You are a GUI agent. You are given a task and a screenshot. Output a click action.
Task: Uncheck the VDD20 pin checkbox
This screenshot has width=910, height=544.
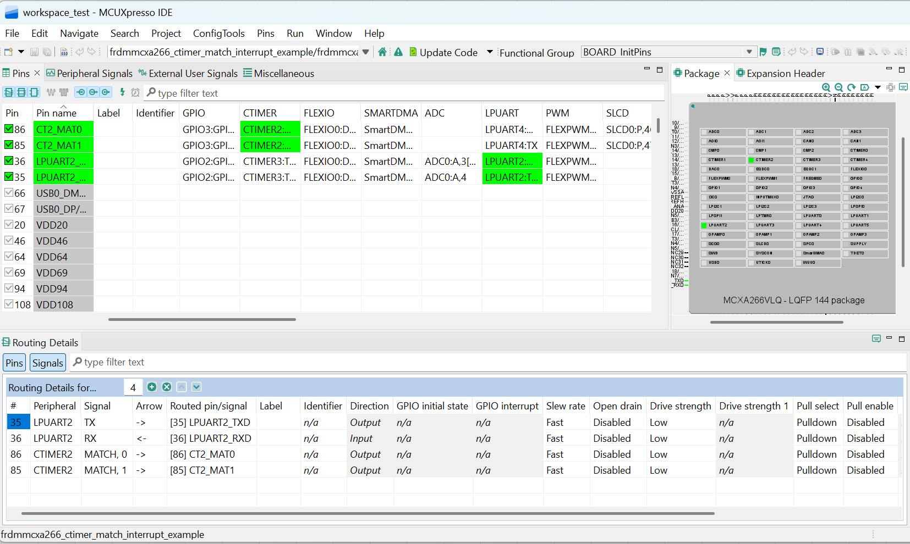coord(9,225)
